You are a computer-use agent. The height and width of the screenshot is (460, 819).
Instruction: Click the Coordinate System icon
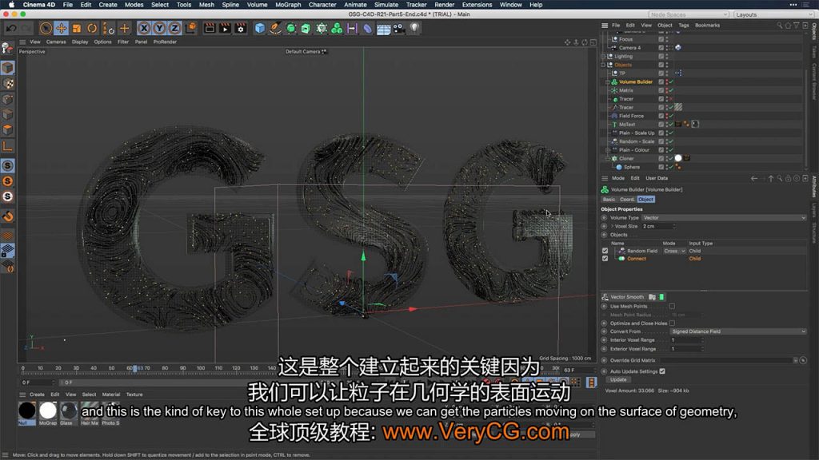pos(191,28)
